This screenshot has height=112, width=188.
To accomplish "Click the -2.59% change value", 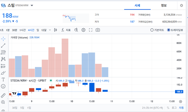I will pos(6,21).
